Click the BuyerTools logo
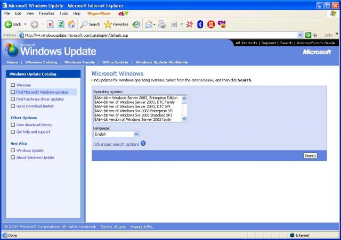The height and width of the screenshot is (240, 341). point(99,13)
